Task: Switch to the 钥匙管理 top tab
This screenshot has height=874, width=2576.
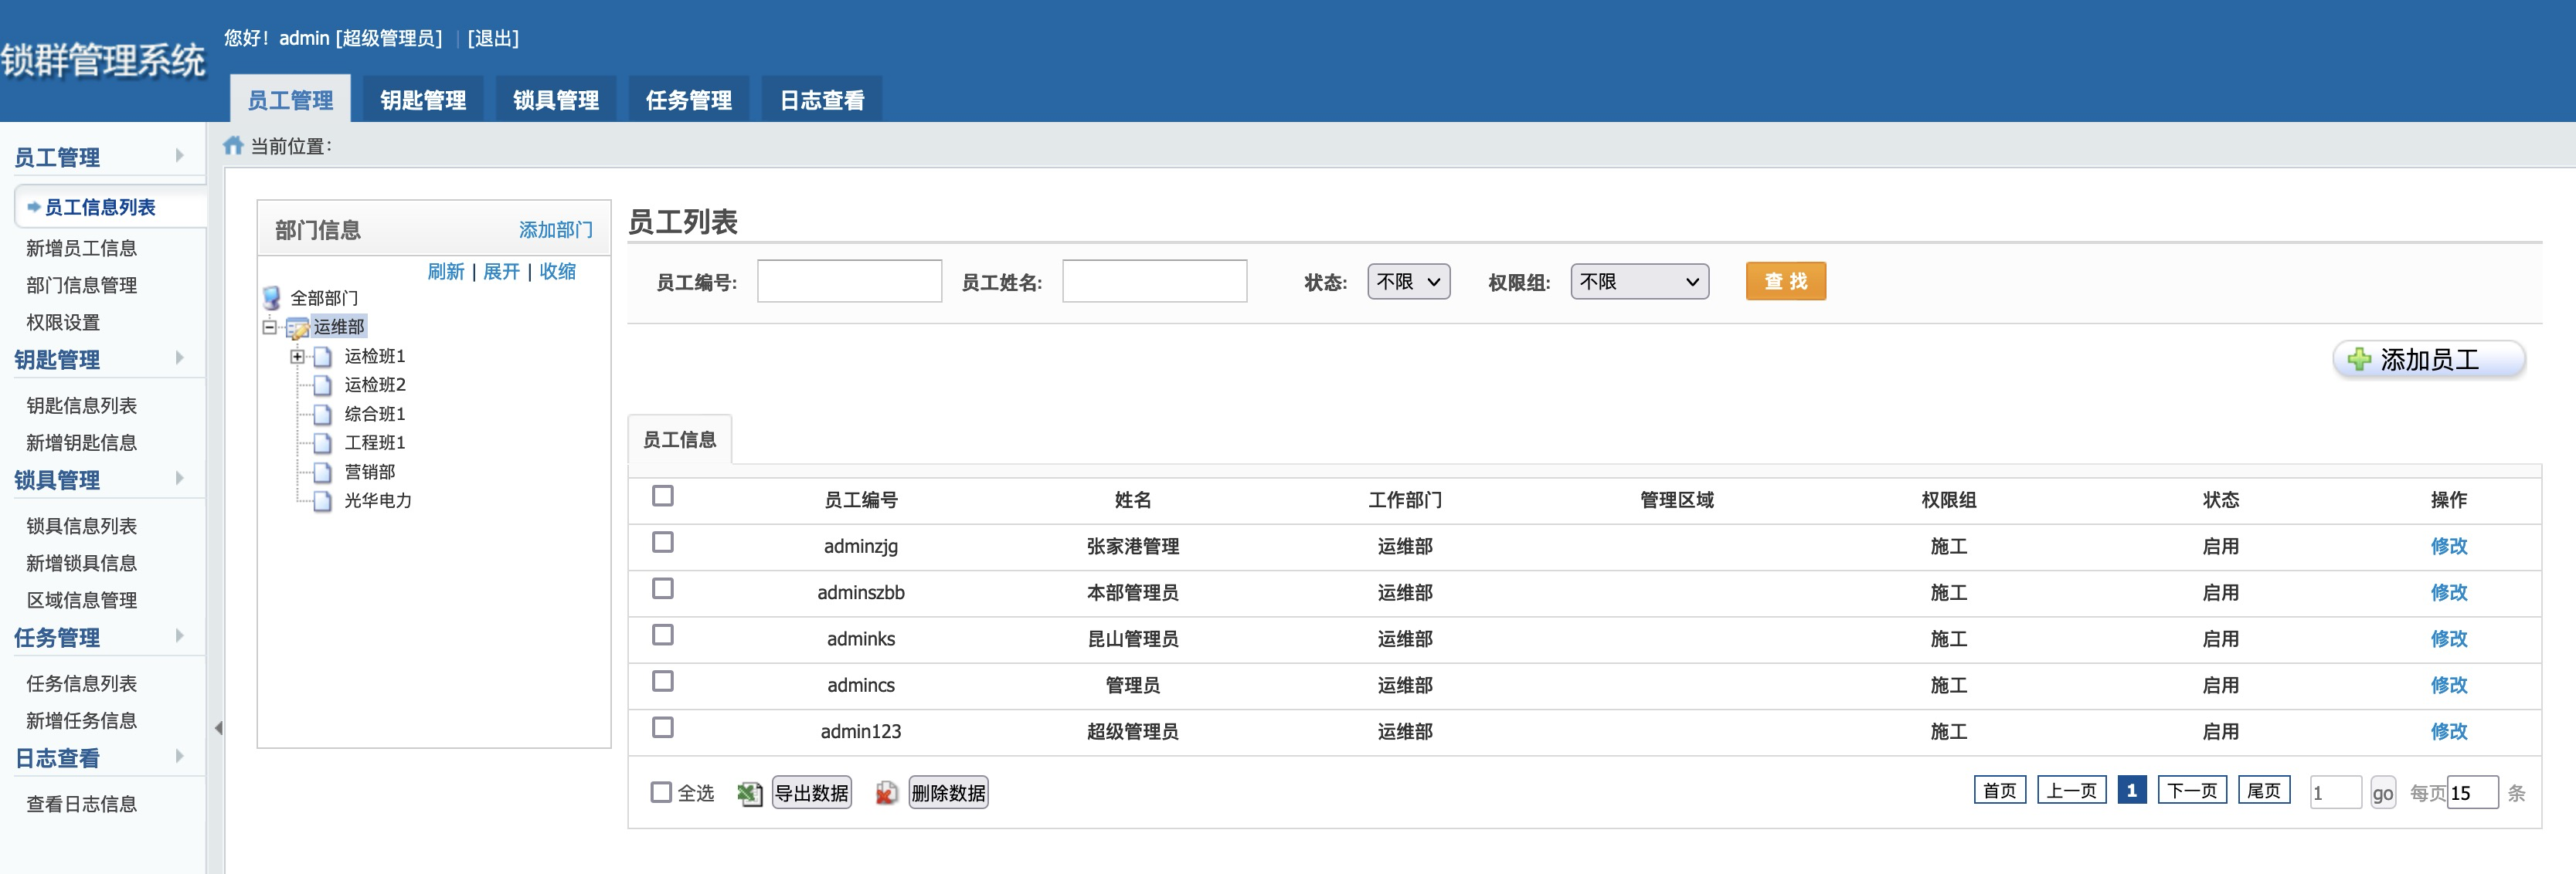Action: tap(423, 100)
